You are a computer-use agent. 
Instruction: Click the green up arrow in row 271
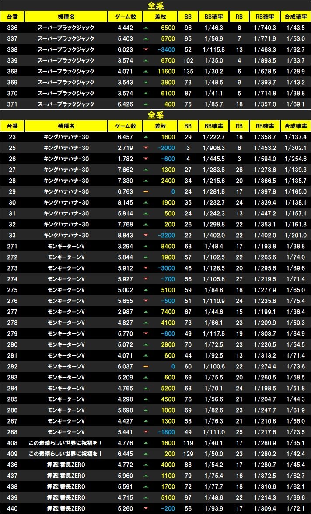(x=146, y=246)
